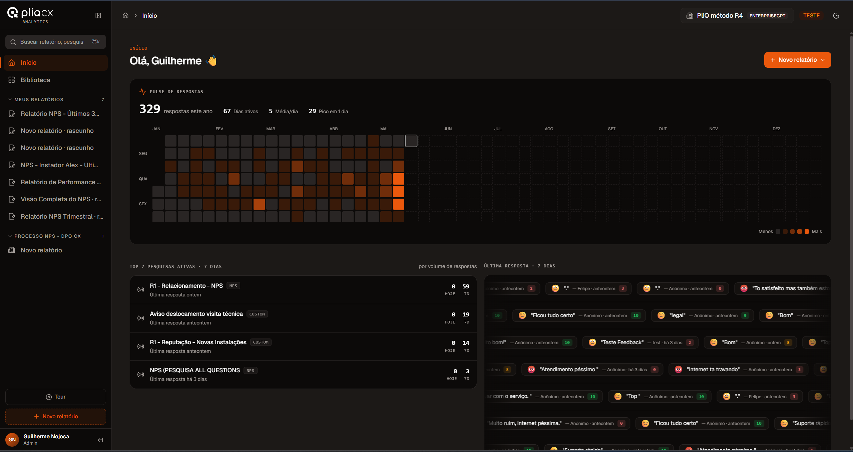Image resolution: width=853 pixels, height=452 pixels.
Task: Collapse the Meus Relatórios section
Action: [x=56, y=99]
